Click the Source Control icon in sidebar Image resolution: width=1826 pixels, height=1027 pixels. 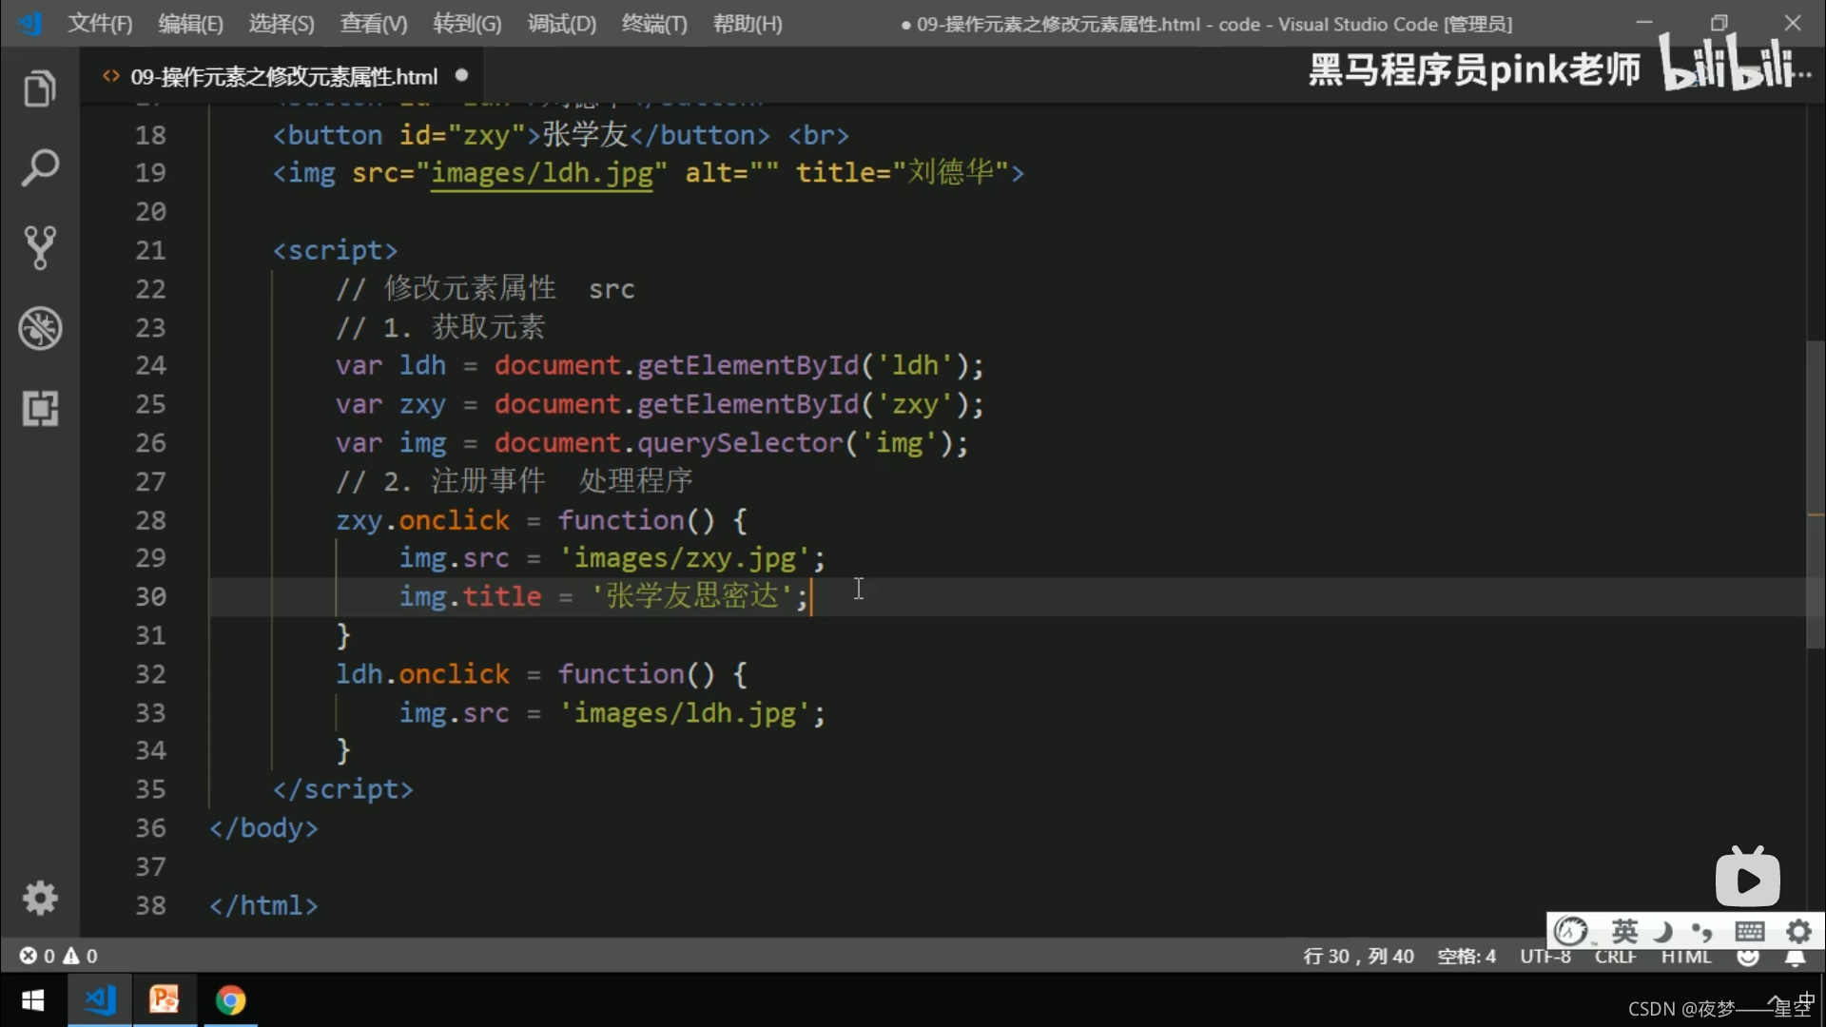(x=40, y=248)
